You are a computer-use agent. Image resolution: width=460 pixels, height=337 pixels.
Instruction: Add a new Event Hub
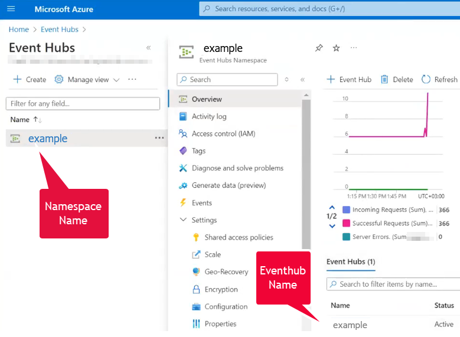(349, 80)
